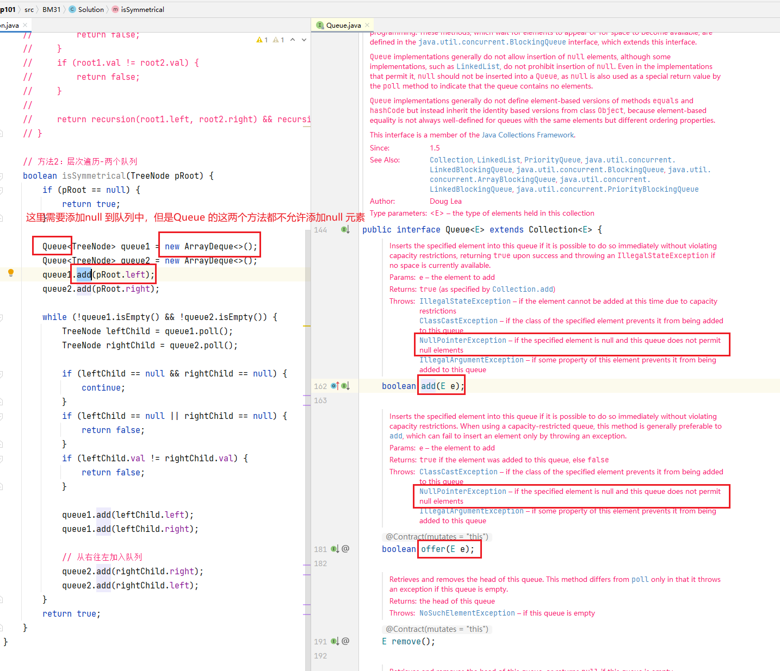The width and height of the screenshot is (780, 671).
Task: Click the implemented-by gutter icon at line 144
Action: click(345, 229)
